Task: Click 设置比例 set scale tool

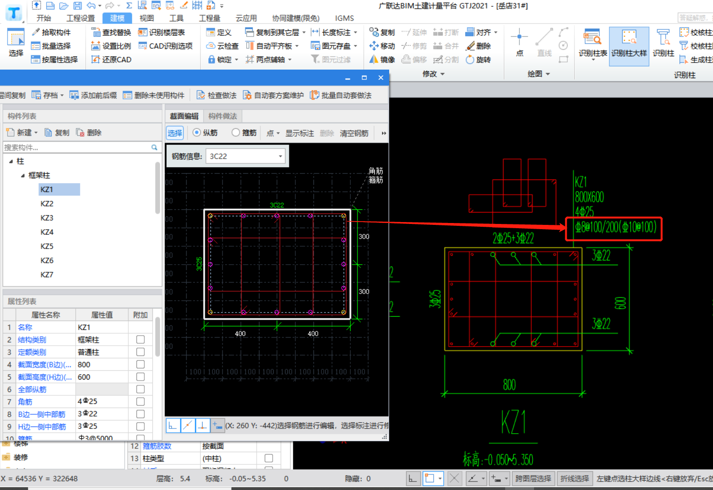Action: coord(111,46)
